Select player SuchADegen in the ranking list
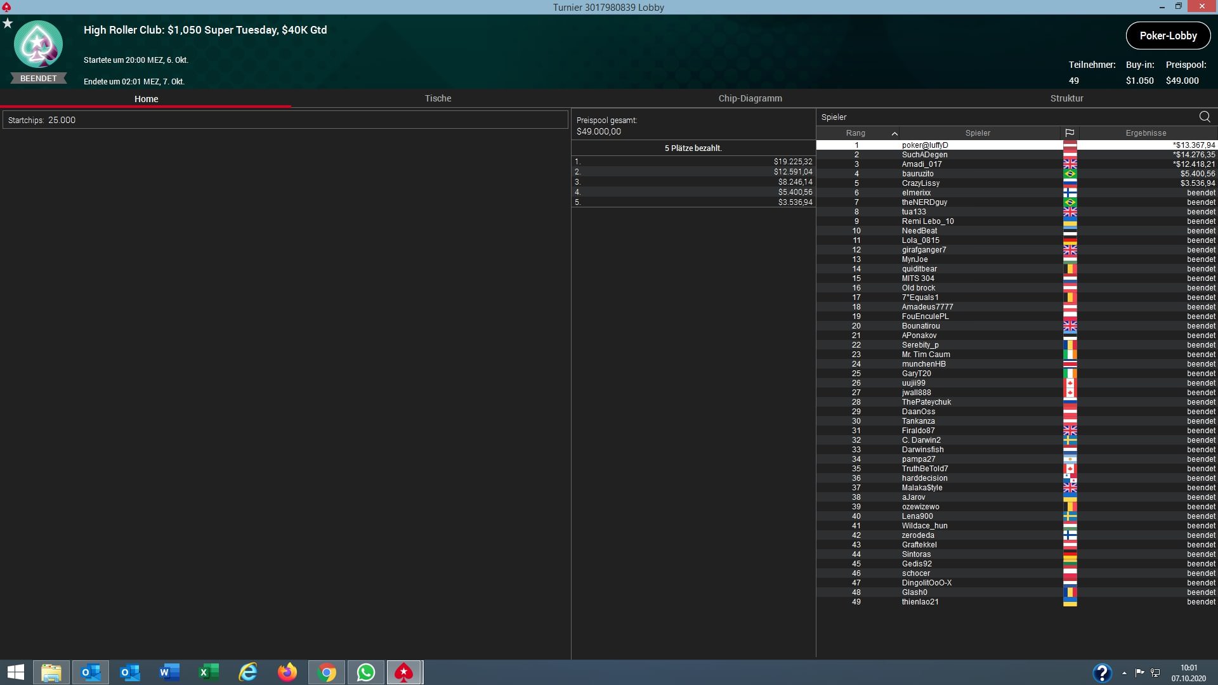This screenshot has width=1218, height=685. (924, 155)
